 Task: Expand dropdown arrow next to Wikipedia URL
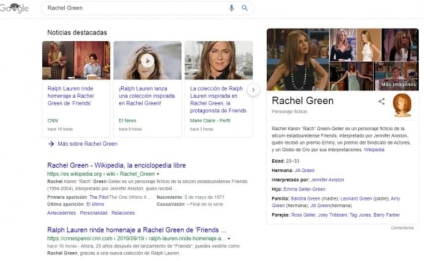pos(158,174)
